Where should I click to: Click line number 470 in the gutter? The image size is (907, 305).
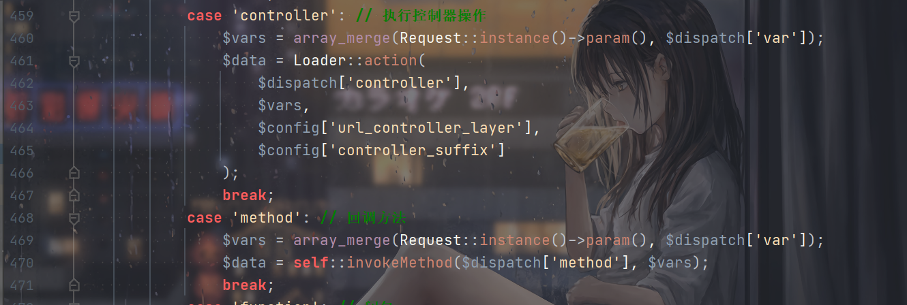[21, 263]
